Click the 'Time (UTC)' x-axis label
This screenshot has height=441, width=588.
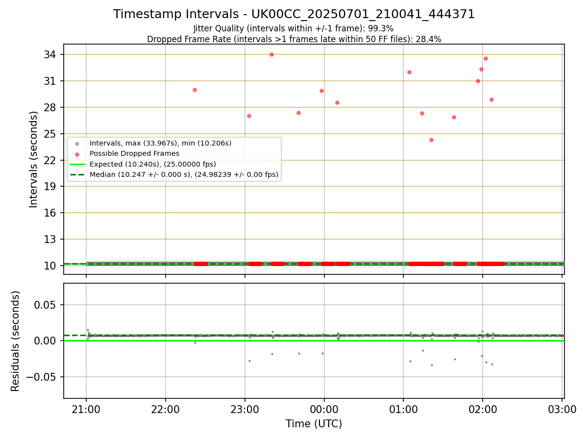click(x=314, y=424)
